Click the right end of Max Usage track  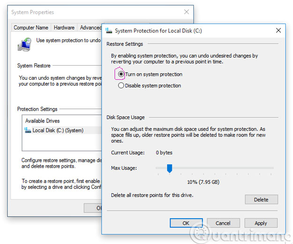click(x=272, y=168)
